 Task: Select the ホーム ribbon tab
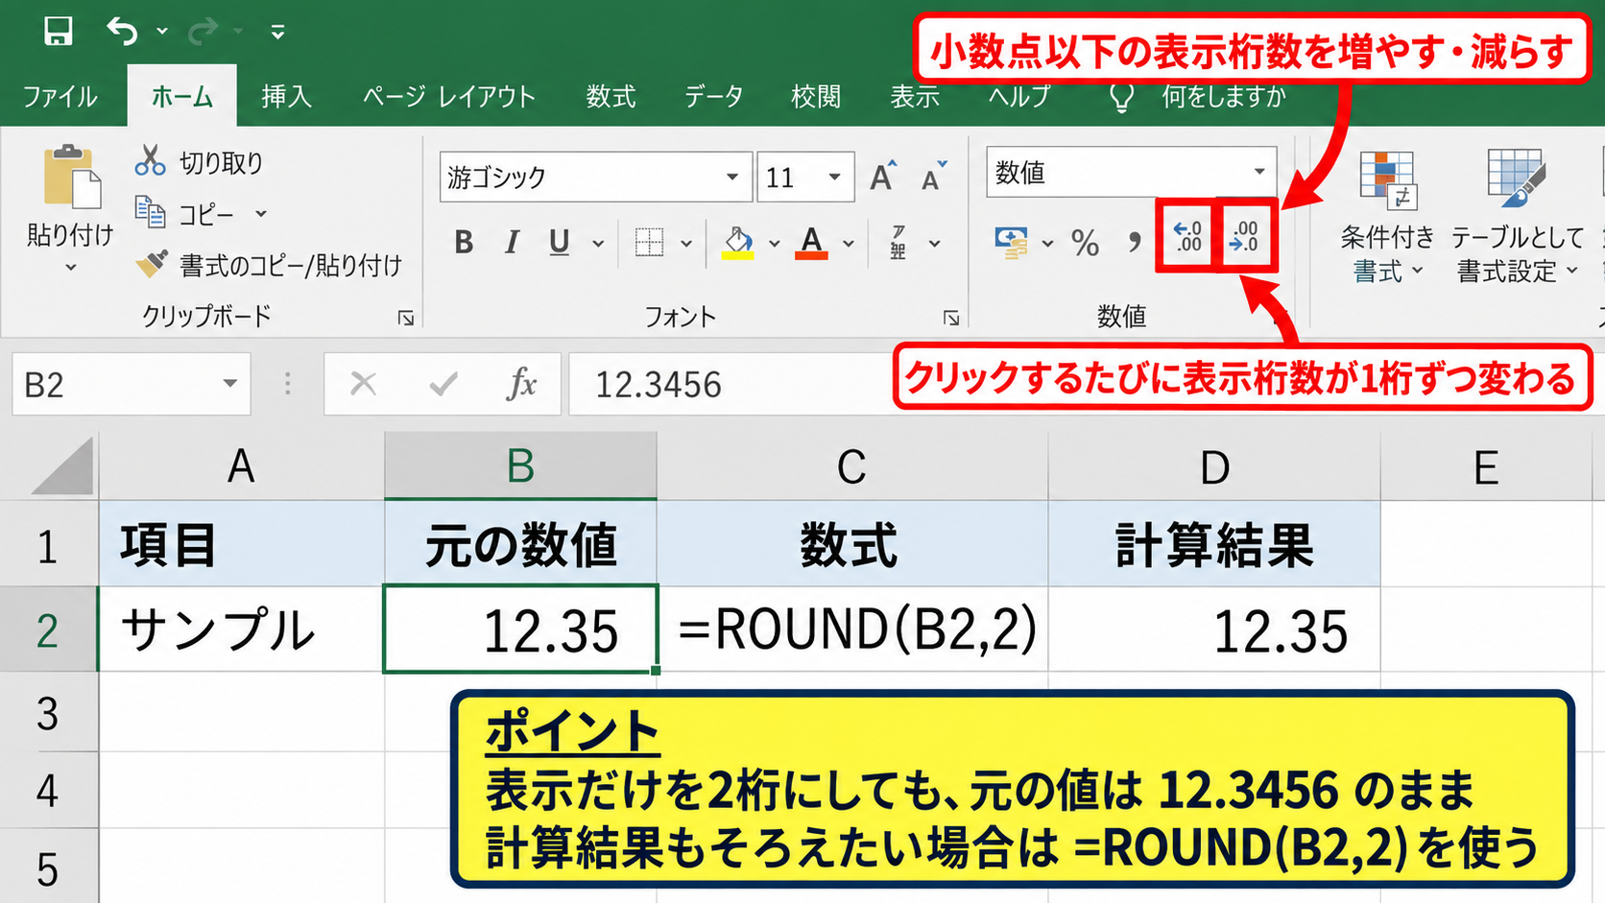pyautogui.click(x=181, y=96)
